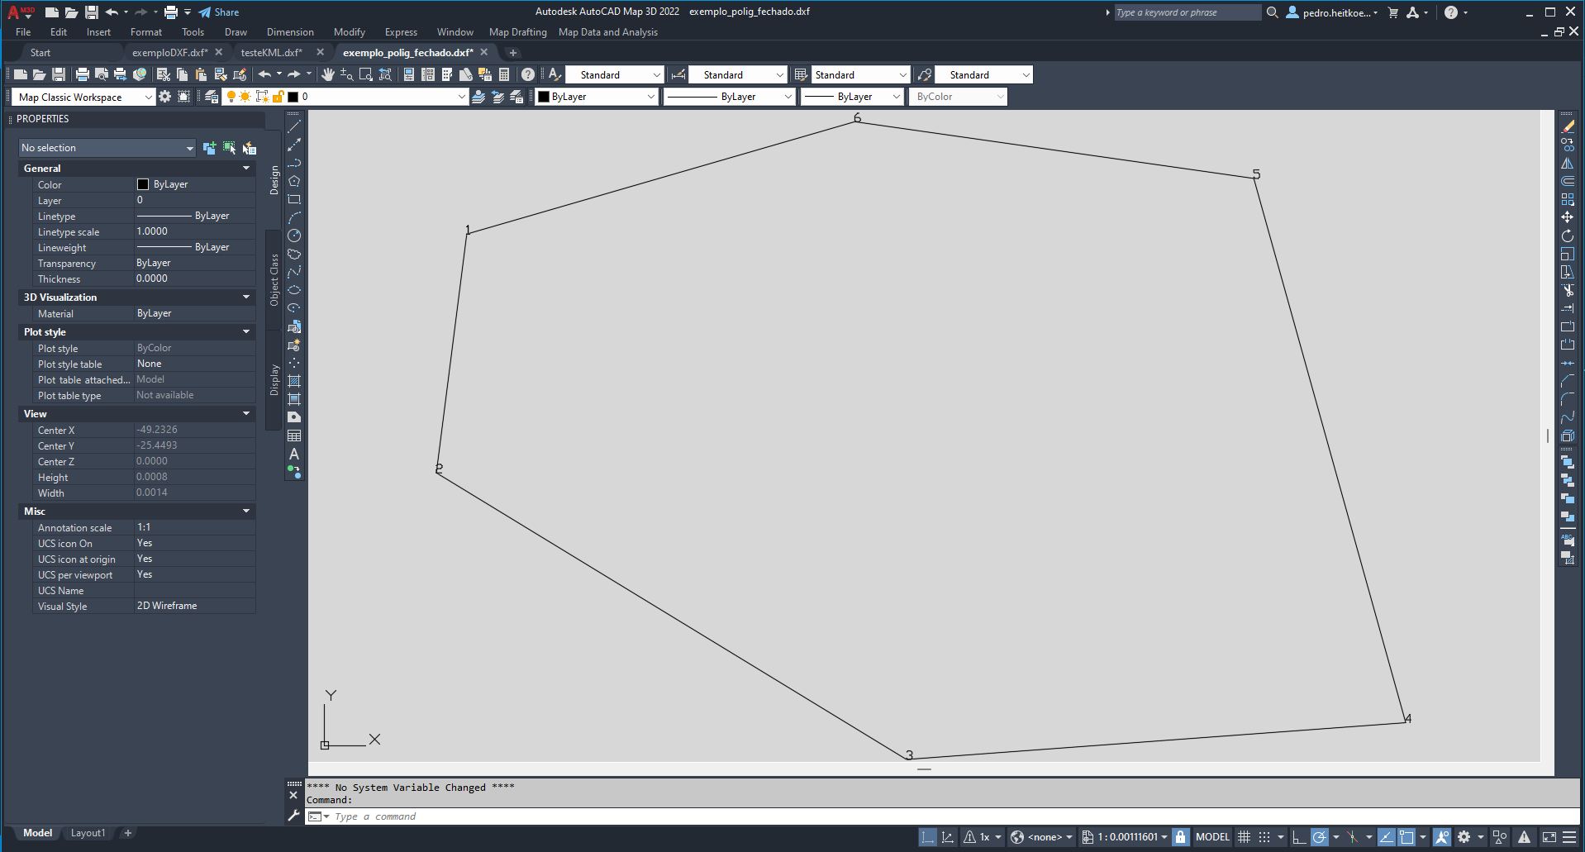
Task: Close the exemplo_polig_fechado.dxf tab
Action: click(484, 52)
